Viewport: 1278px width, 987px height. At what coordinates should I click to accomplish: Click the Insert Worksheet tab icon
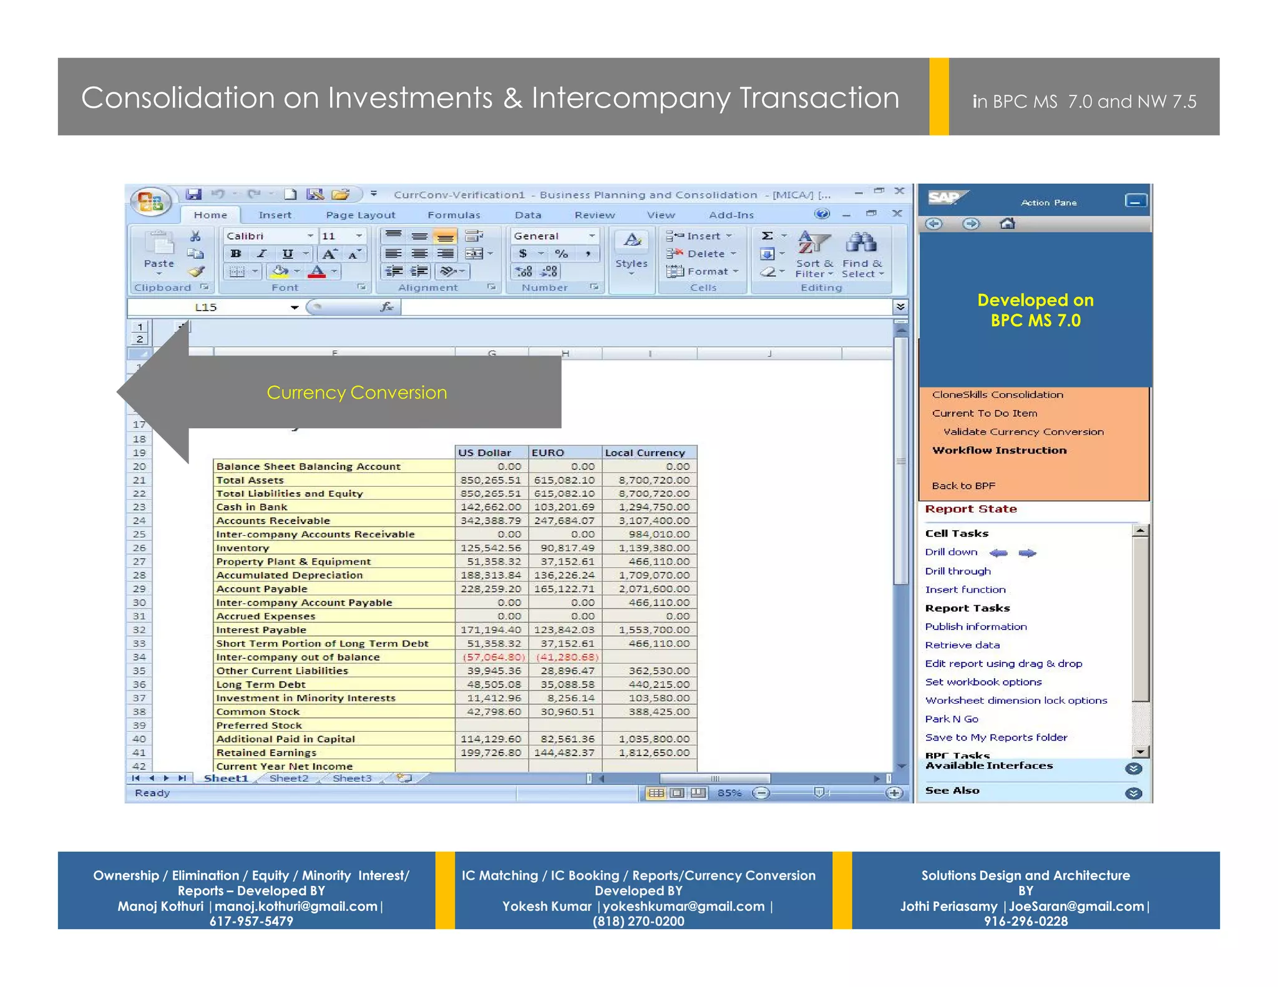point(404,778)
